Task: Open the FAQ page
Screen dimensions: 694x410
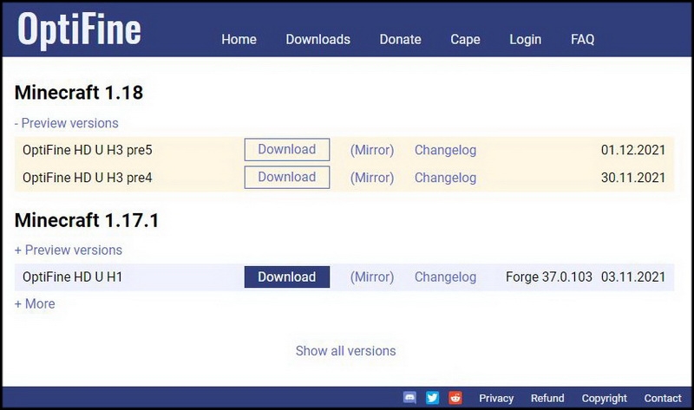Action: pos(582,39)
